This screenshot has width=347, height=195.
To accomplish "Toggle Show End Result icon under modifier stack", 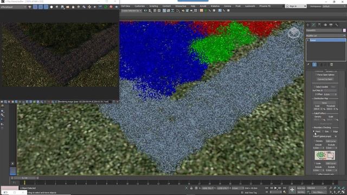I will tap(314, 64).
